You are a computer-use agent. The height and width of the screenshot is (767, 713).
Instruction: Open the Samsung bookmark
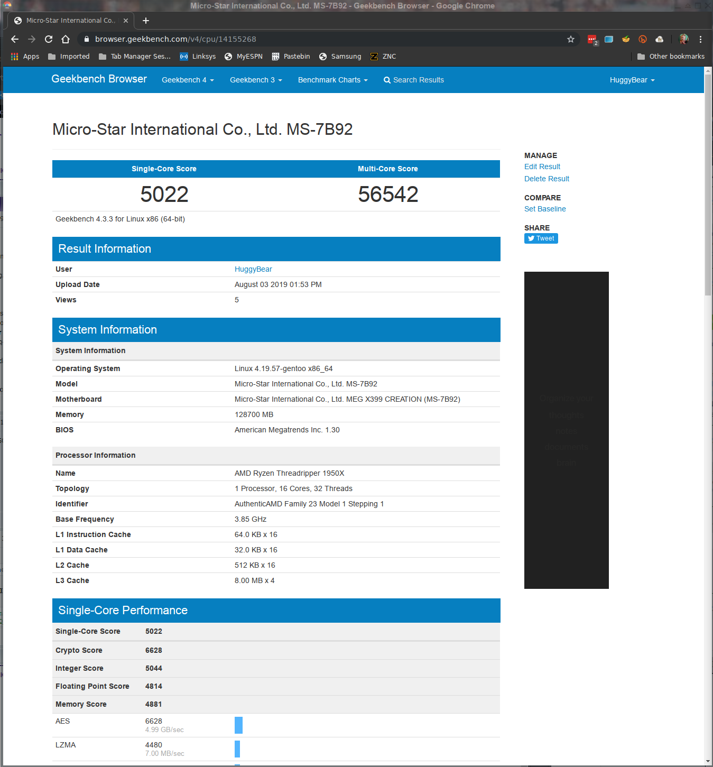(340, 57)
